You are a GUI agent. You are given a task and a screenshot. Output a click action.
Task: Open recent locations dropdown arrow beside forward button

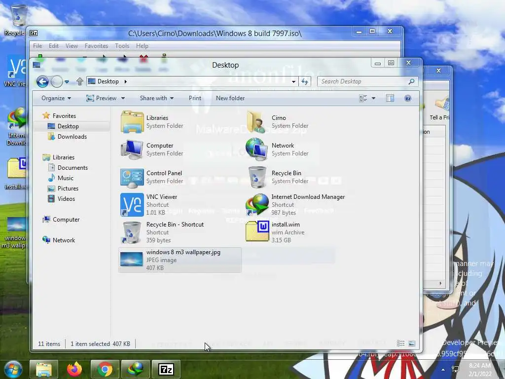point(67,82)
